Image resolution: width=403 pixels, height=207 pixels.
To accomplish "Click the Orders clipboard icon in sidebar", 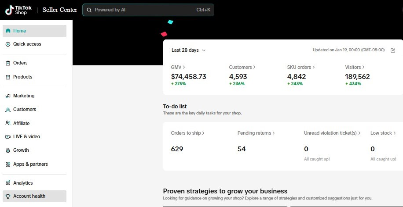I will 8,63.
